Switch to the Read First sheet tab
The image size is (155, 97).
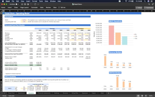[11, 93]
